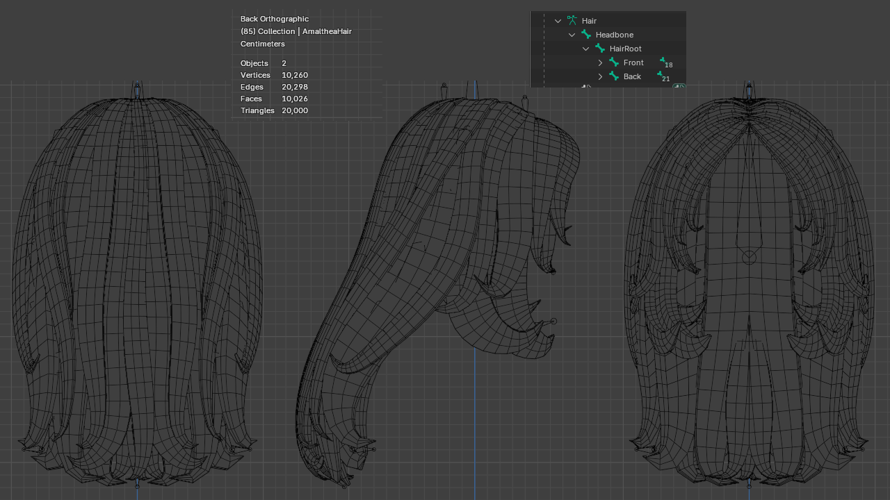This screenshot has height=500, width=890.
Task: Expand the Back bone hierarchy
Action: pyautogui.click(x=599, y=76)
